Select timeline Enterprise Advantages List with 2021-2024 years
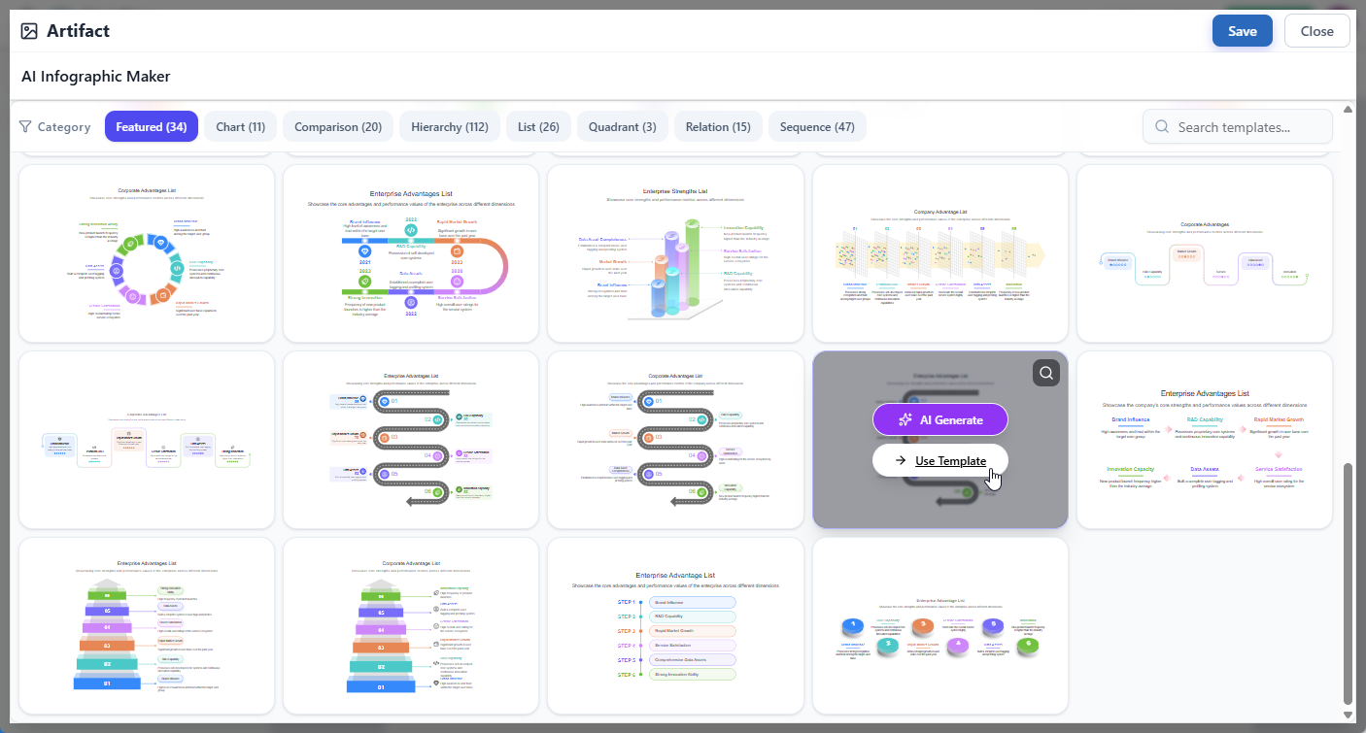 pos(411,253)
